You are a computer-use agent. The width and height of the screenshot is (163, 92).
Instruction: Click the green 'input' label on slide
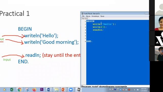(7, 60)
